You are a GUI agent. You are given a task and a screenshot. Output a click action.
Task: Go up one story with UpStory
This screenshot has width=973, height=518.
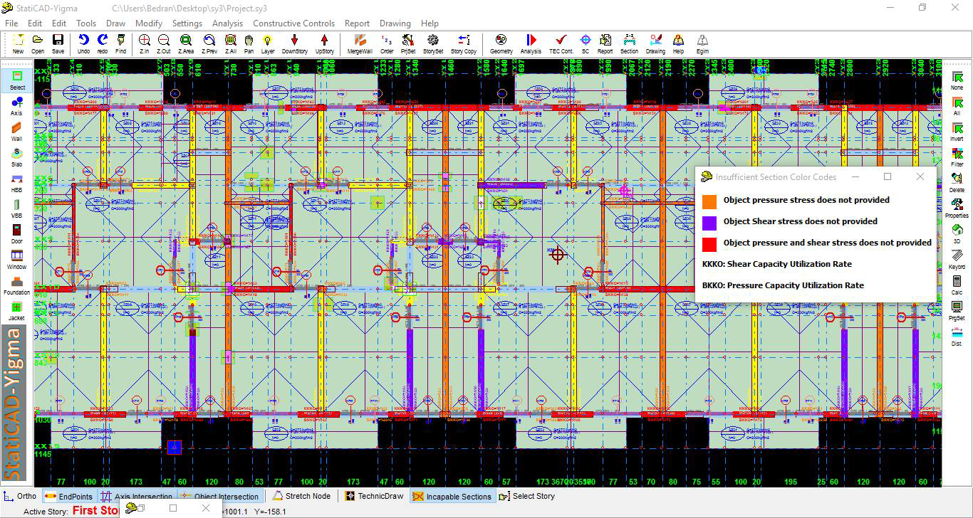pyautogui.click(x=324, y=43)
